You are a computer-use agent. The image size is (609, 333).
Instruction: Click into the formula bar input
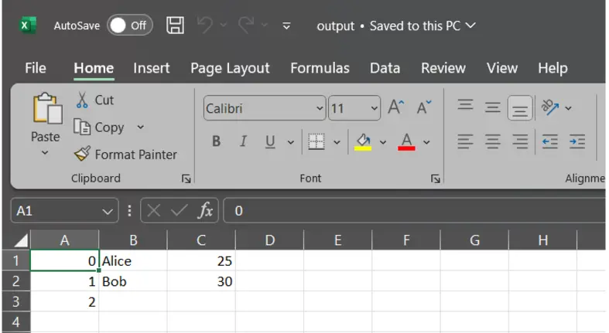tap(414, 210)
